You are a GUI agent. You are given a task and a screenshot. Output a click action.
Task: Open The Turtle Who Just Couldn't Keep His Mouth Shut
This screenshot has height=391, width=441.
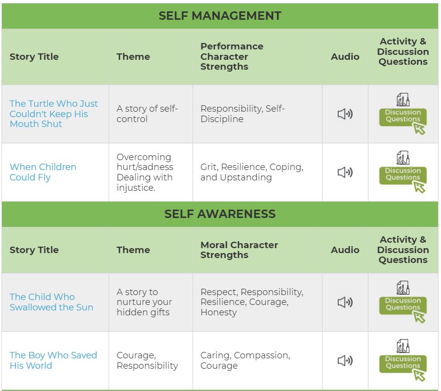click(54, 114)
